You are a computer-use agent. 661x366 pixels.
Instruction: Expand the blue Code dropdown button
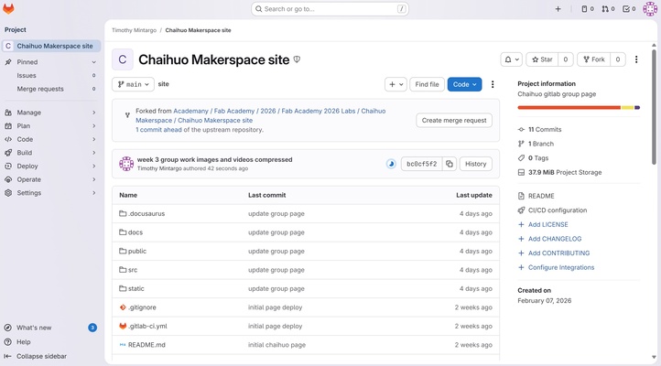[x=464, y=84]
